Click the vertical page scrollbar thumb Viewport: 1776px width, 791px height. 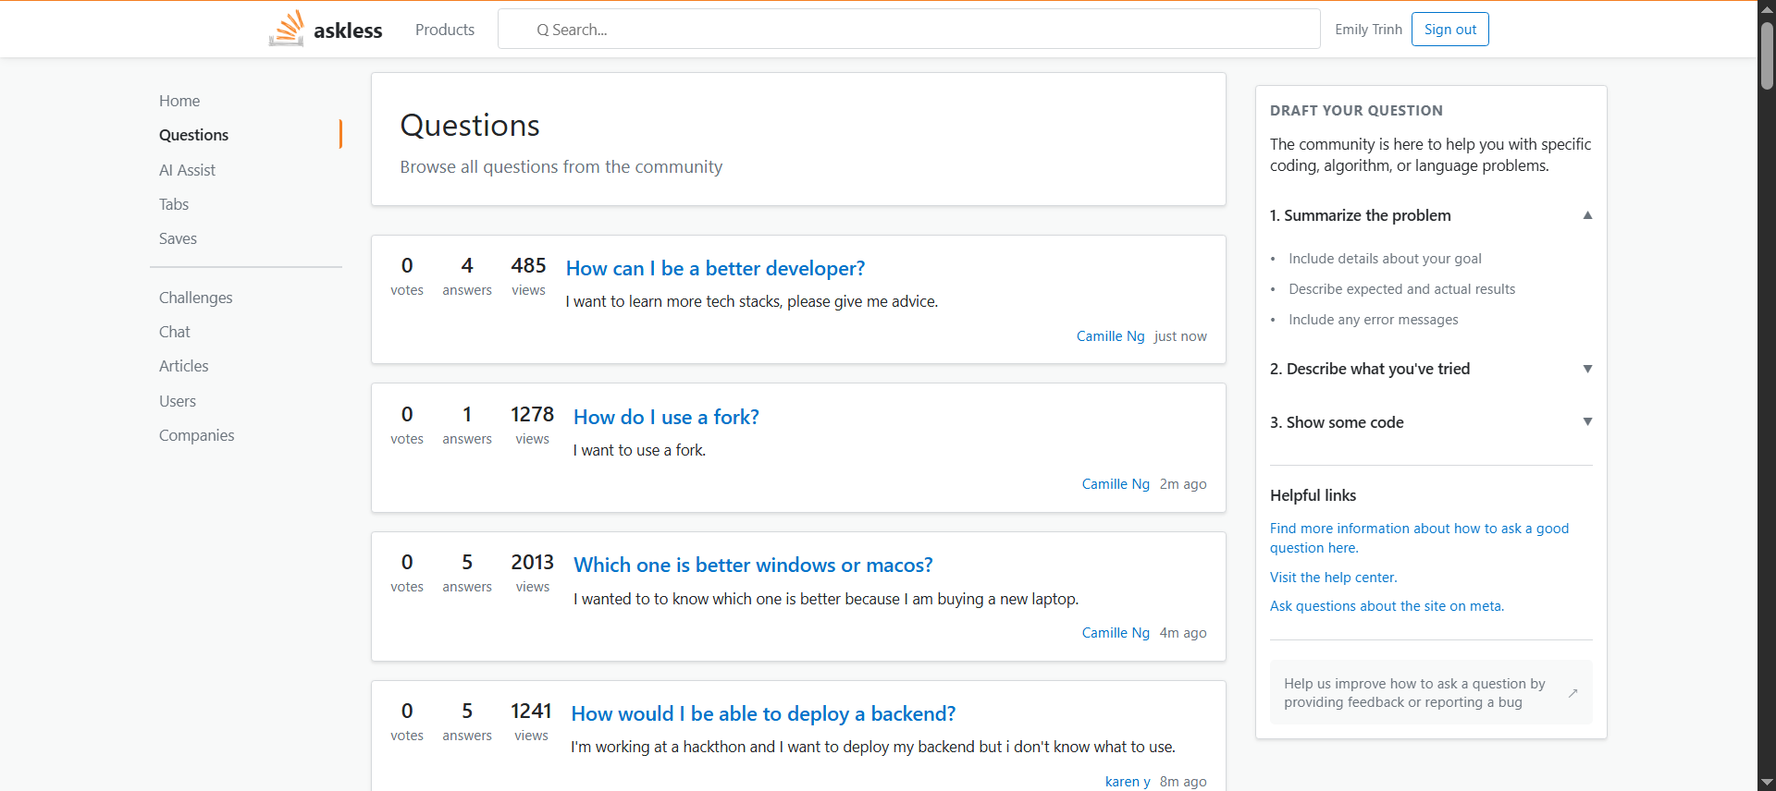(x=1767, y=55)
